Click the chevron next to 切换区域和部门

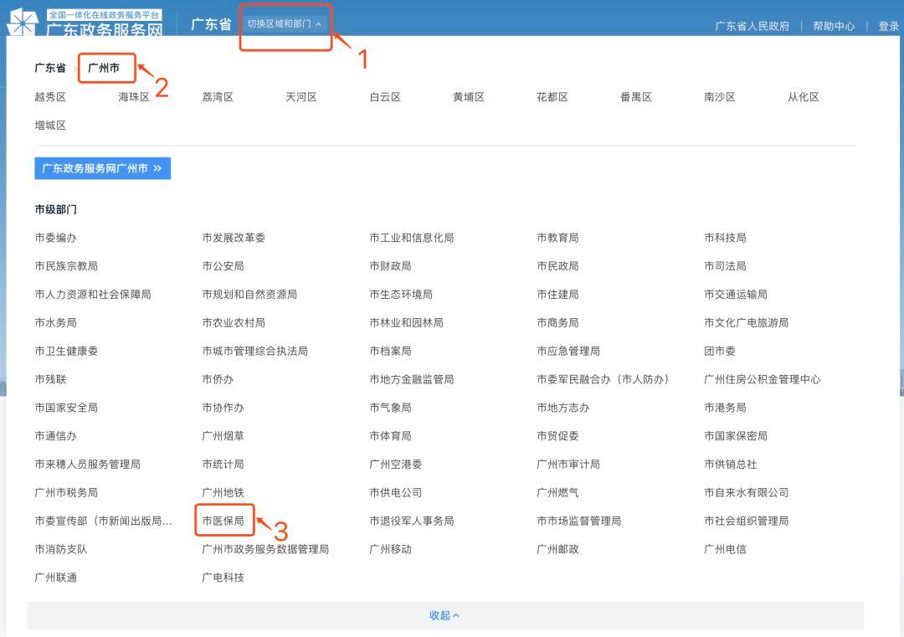coord(316,25)
